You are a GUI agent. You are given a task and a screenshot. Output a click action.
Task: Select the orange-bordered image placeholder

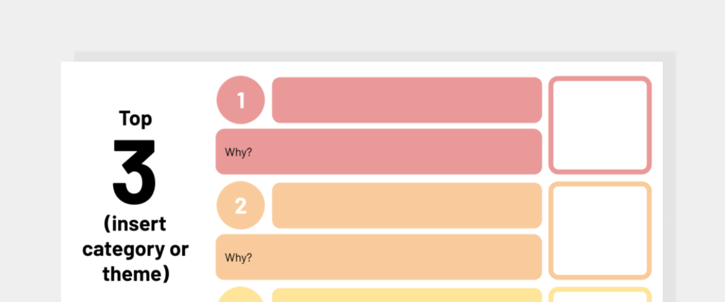pyautogui.click(x=600, y=231)
